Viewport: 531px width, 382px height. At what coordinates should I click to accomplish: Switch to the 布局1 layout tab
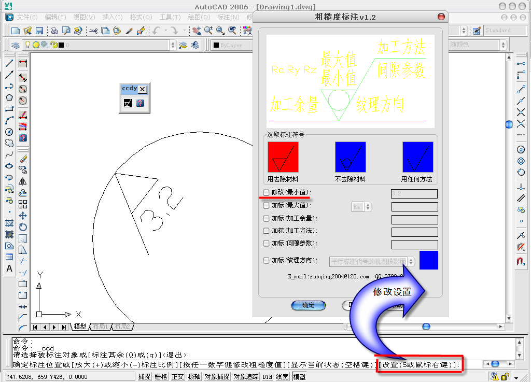coord(100,327)
